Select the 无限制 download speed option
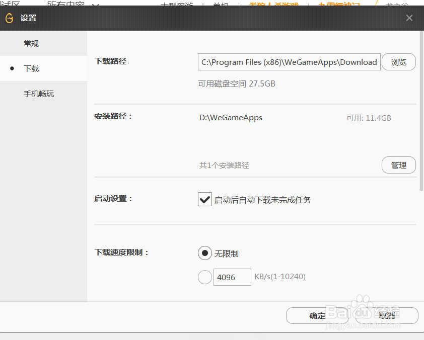The image size is (424, 340). click(205, 253)
